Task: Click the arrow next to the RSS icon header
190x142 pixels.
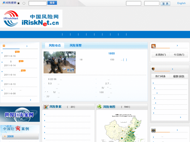Action: pos(177,46)
